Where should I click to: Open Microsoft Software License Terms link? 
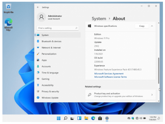pos(110,77)
